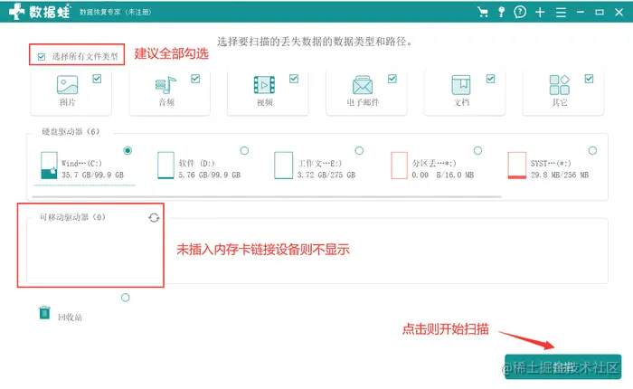Click the lost partition 分区丢 drive icon

[400, 166]
